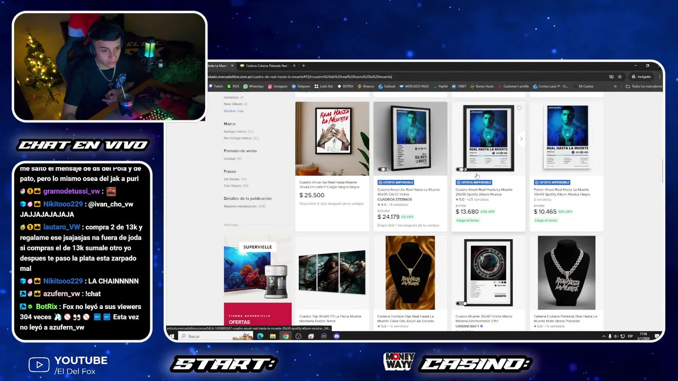Open a new browser tab
The height and width of the screenshot is (381, 678).
pyautogui.click(x=304, y=66)
